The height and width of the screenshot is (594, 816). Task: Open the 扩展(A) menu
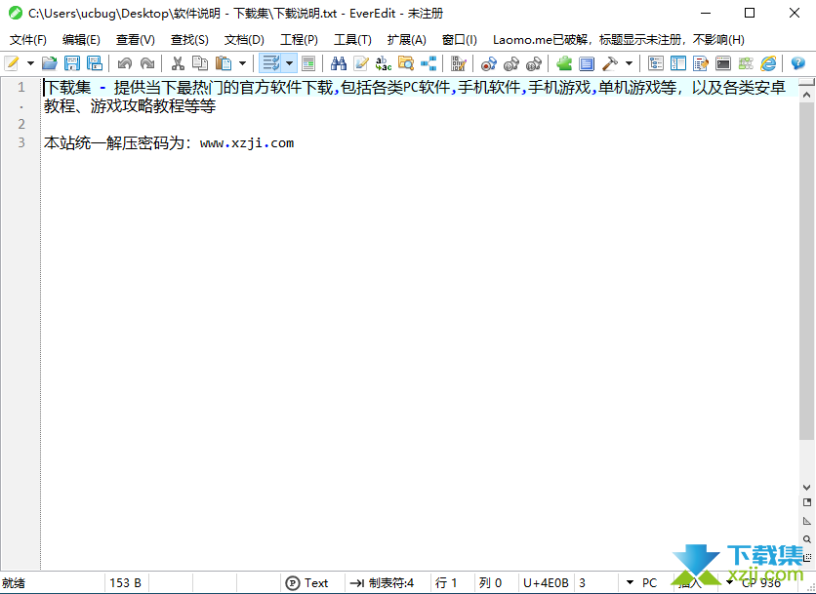(x=407, y=40)
